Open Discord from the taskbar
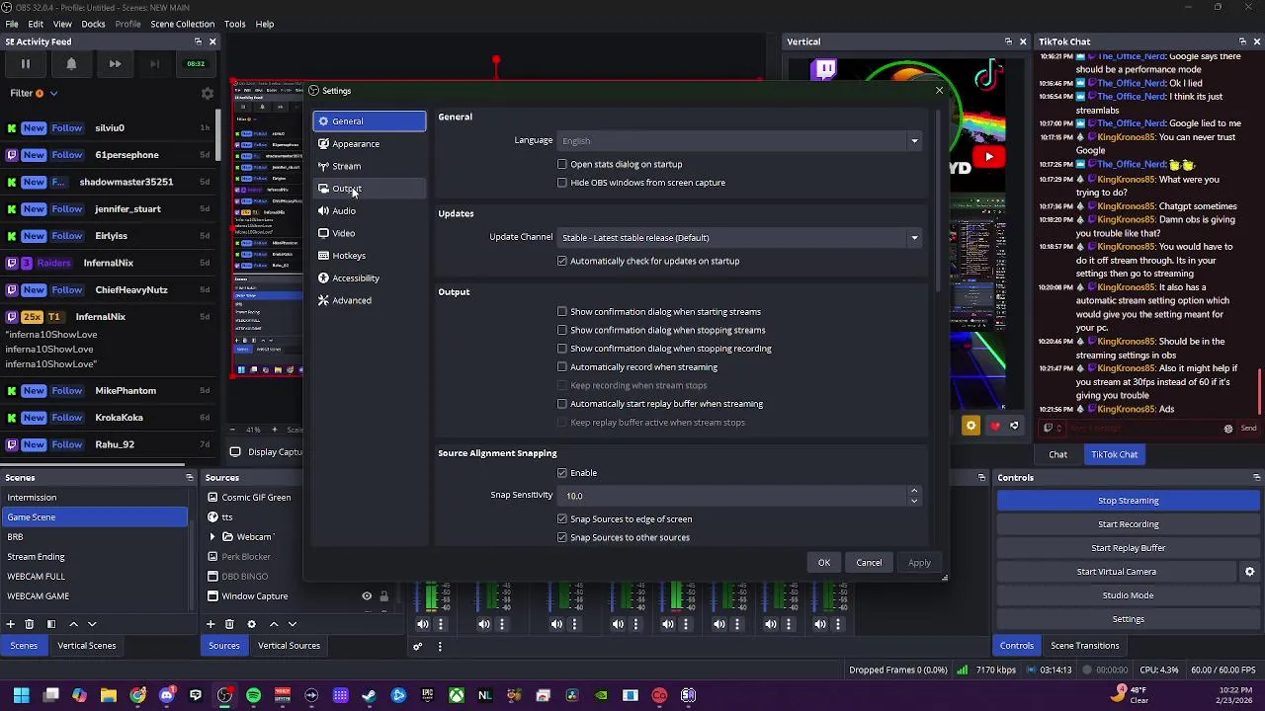This screenshot has width=1265, height=711. [x=166, y=696]
